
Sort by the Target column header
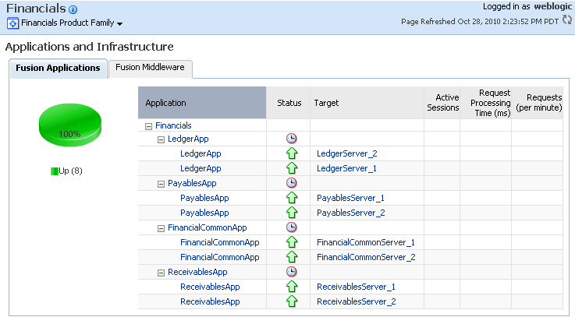click(367, 103)
